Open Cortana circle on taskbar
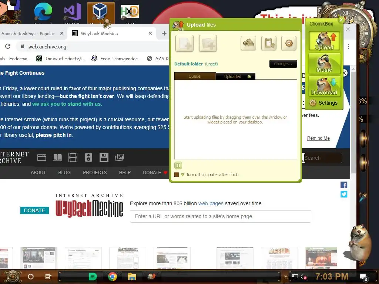 (x=31, y=277)
